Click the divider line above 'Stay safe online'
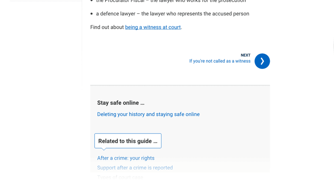The image size is (334, 181). (x=180, y=85)
